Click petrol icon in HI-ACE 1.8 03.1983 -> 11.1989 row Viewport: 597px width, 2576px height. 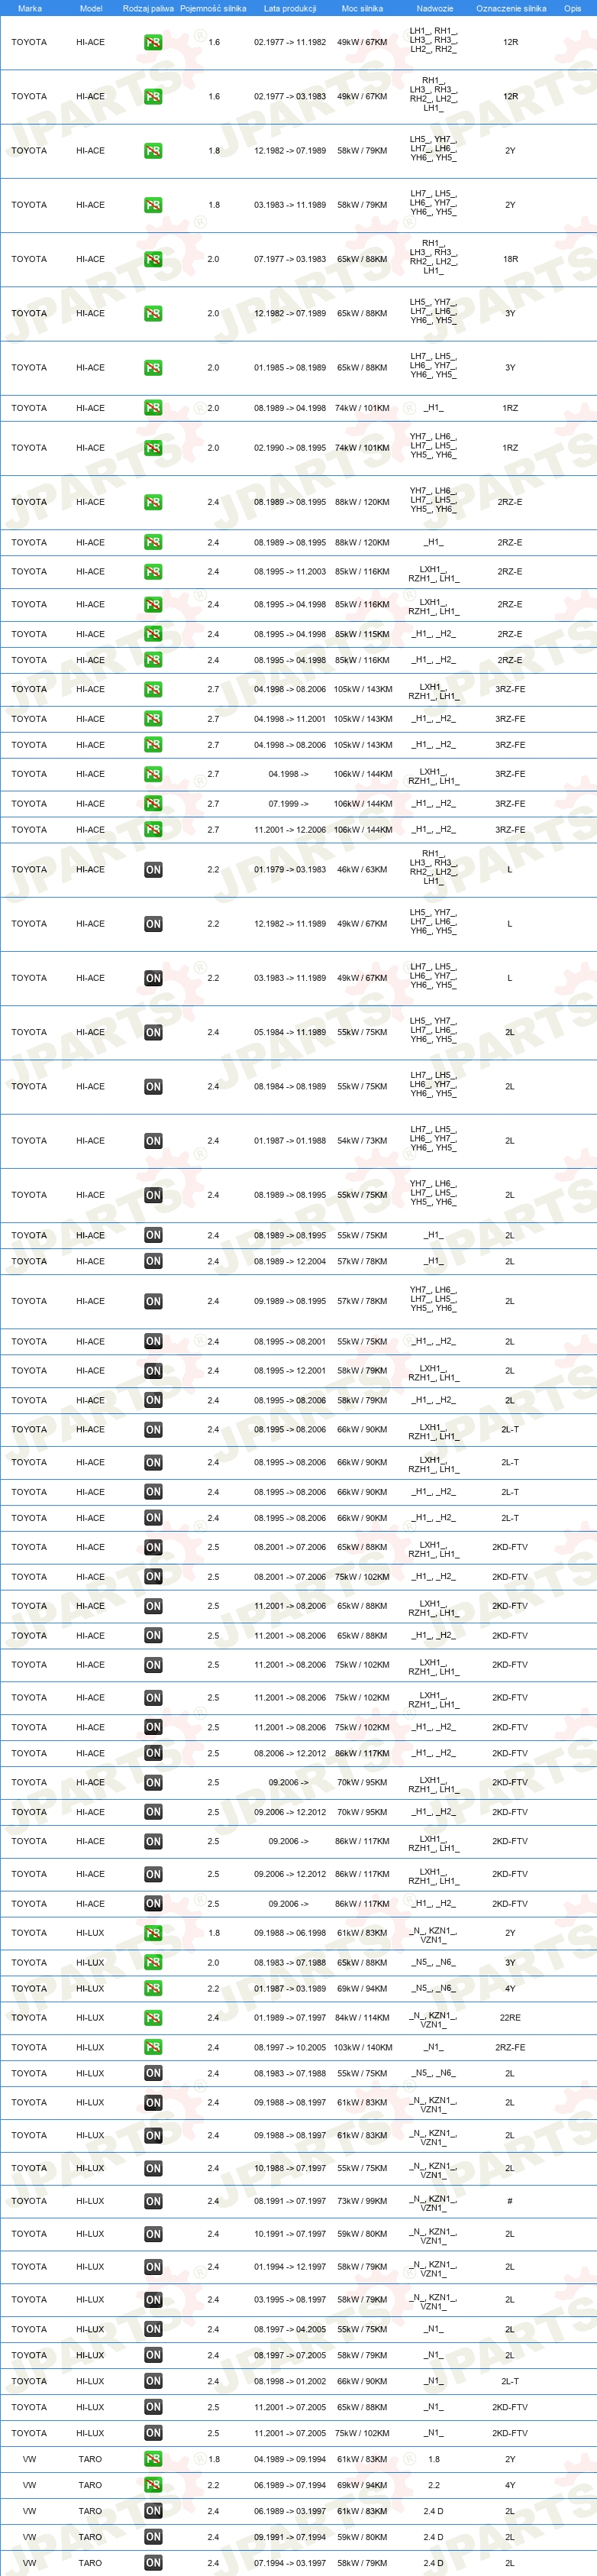tap(153, 205)
